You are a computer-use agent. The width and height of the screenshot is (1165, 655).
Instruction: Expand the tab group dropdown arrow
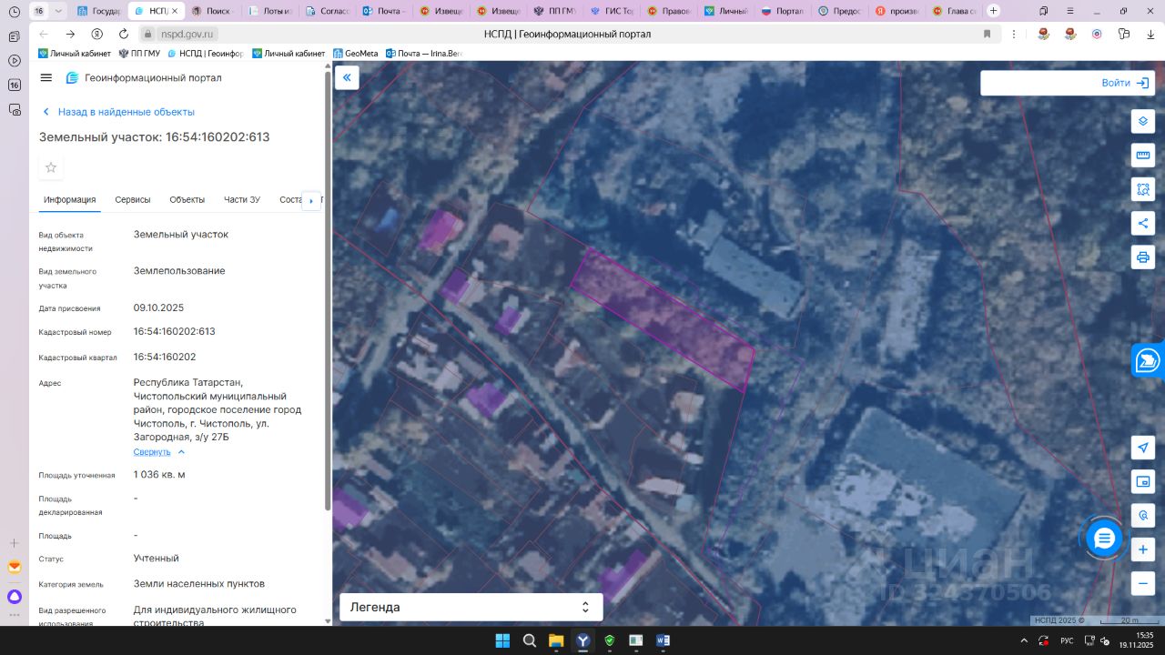[58, 11]
